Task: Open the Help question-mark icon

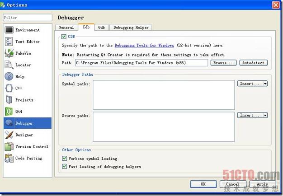Action: [9, 76]
